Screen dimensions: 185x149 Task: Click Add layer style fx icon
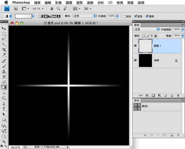[147, 95]
